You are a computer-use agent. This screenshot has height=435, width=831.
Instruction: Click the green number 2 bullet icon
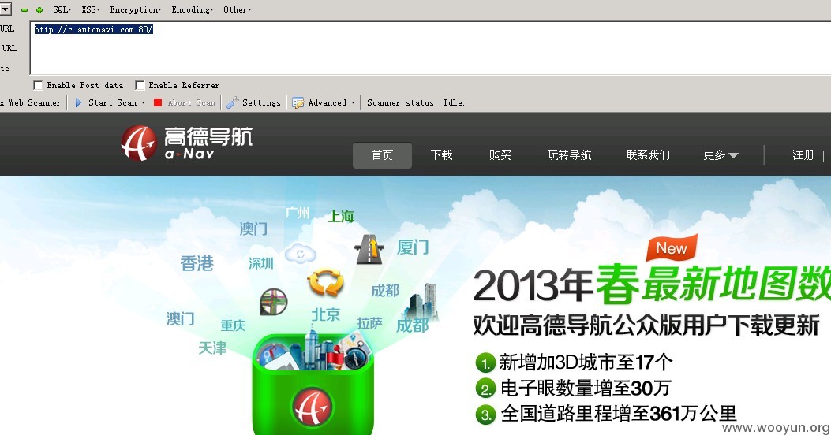pos(485,389)
